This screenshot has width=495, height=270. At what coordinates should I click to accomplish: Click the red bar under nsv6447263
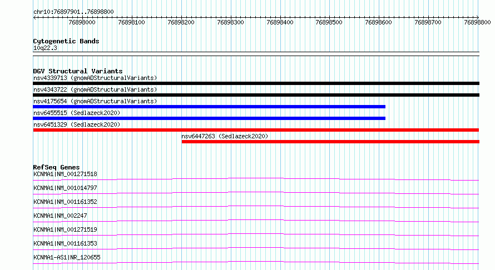coord(330,142)
